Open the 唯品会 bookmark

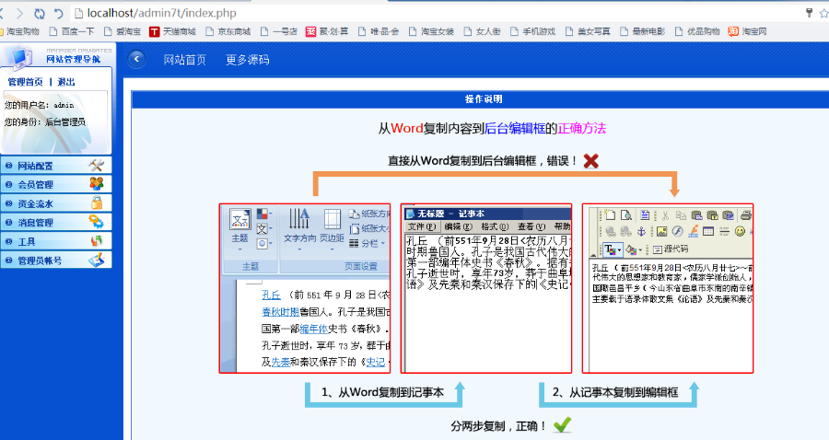[379, 31]
